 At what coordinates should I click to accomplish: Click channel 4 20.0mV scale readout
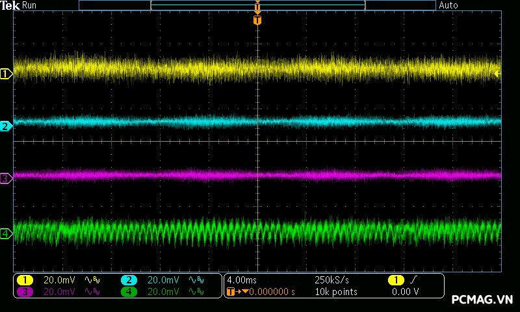[x=163, y=292]
